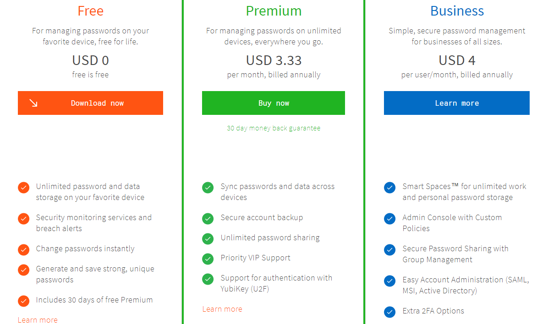Click green checkmark beside Sync passwords and data

click(208, 188)
